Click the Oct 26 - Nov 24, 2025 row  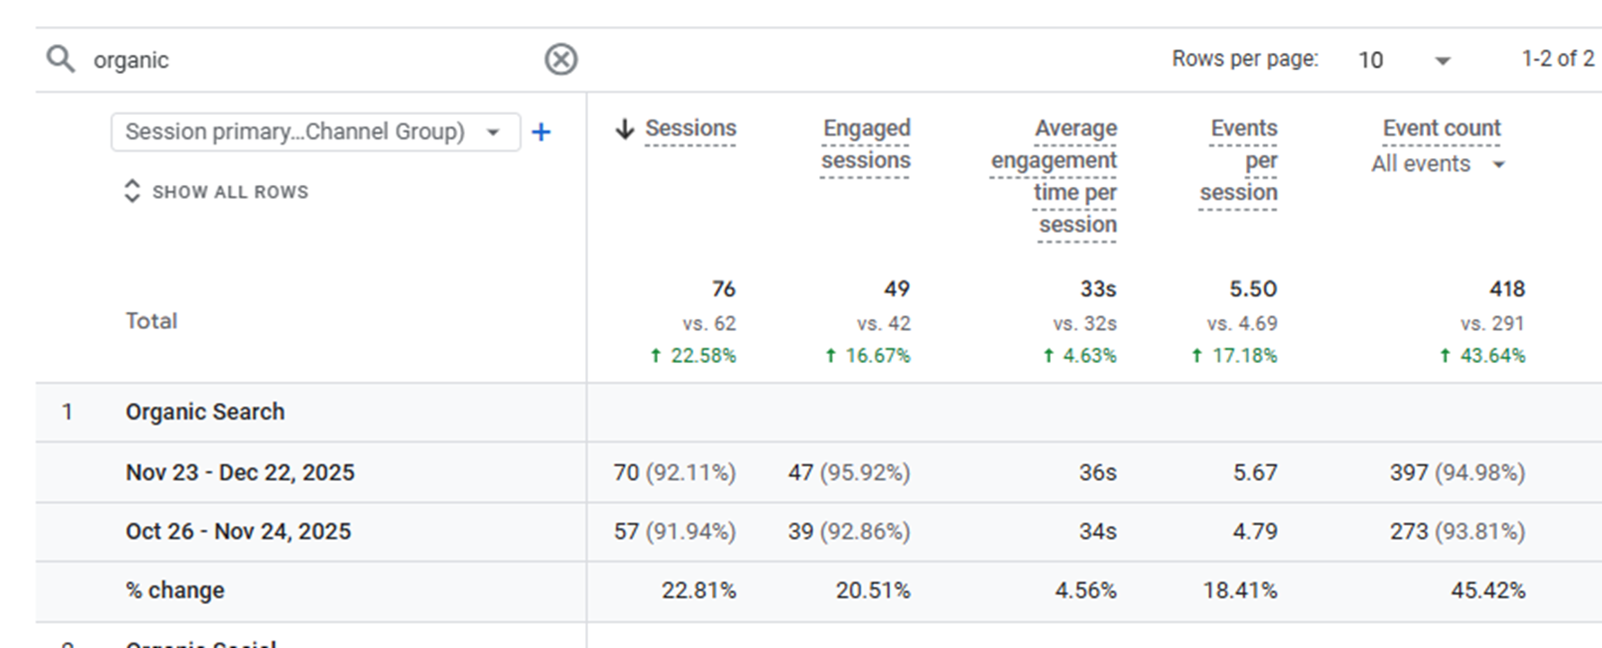pos(238,531)
